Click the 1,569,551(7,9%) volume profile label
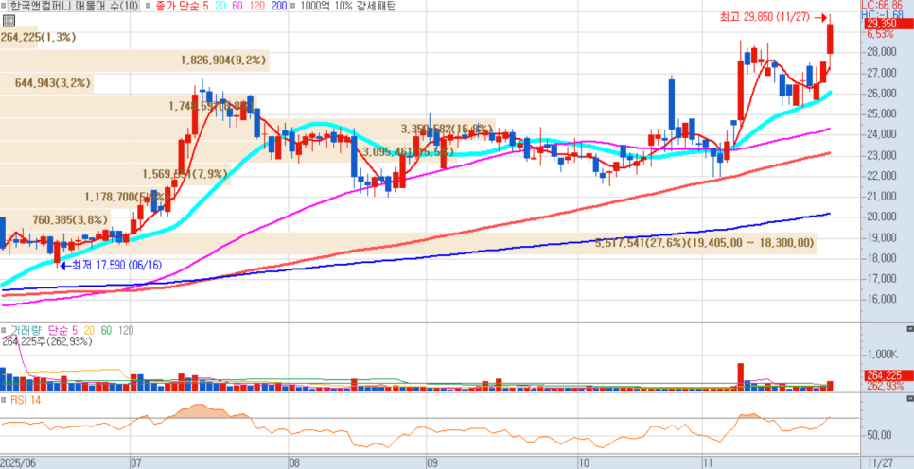The image size is (914, 469). click(x=185, y=174)
